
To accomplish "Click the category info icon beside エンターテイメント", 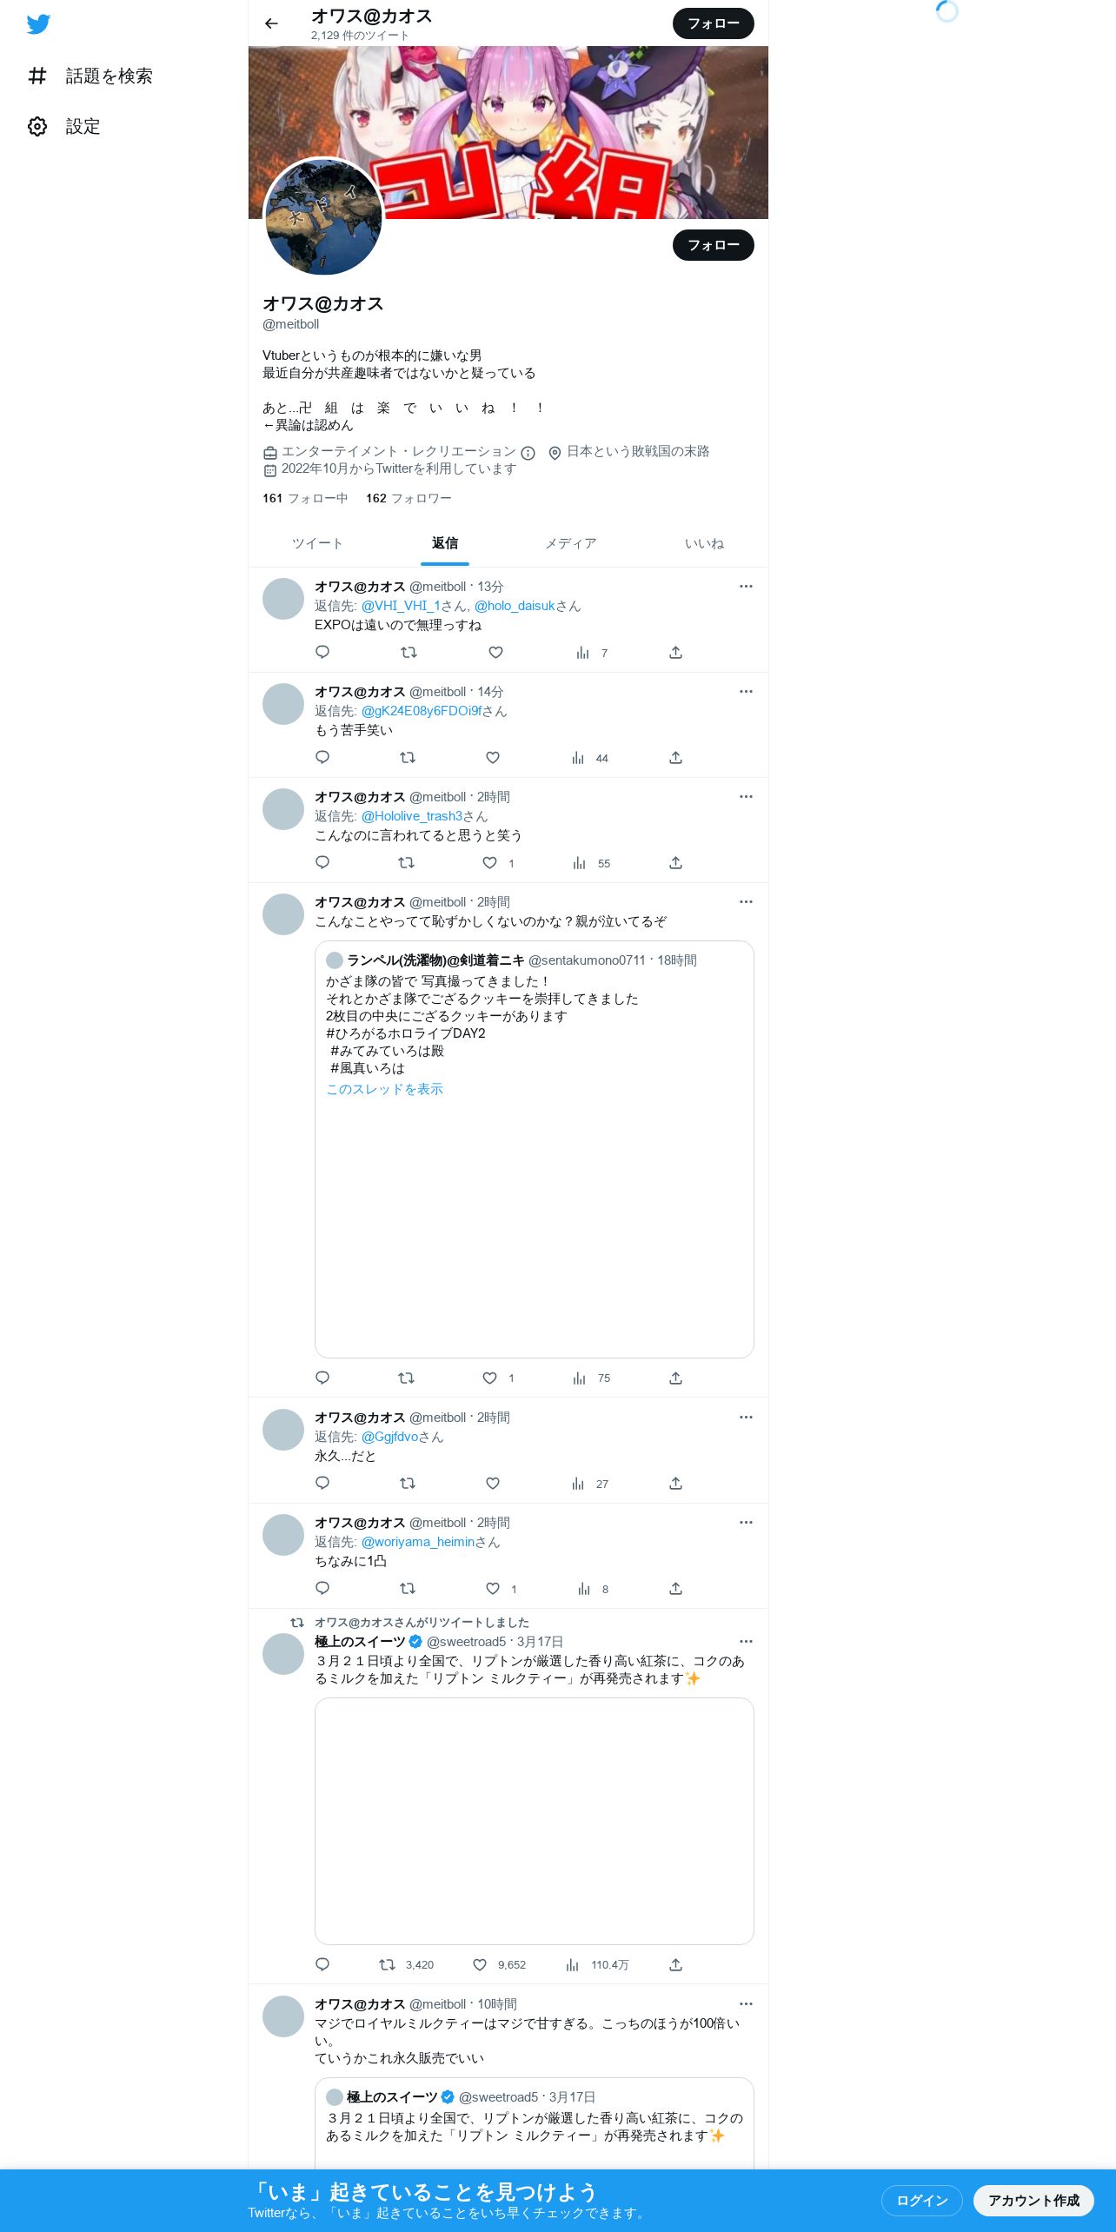I will (x=528, y=453).
